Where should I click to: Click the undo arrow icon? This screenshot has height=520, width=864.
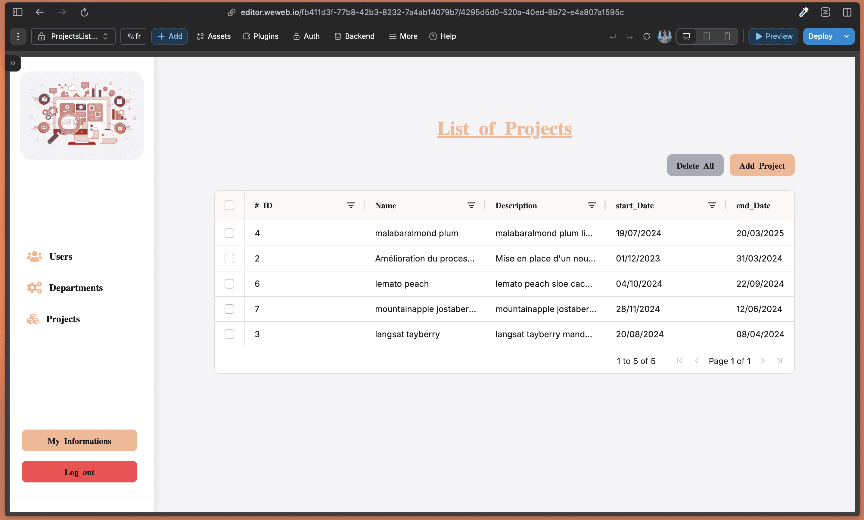click(x=613, y=36)
